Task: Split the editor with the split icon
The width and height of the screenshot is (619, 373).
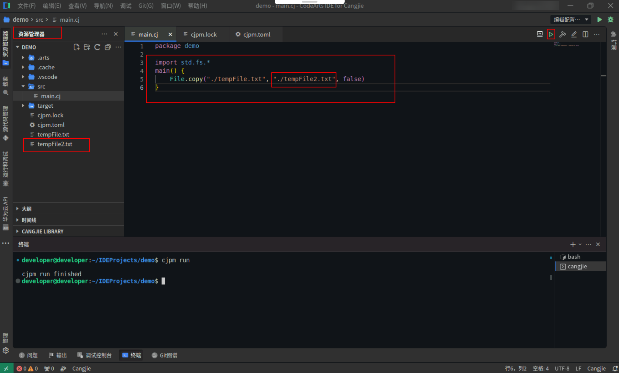Action: click(x=585, y=34)
